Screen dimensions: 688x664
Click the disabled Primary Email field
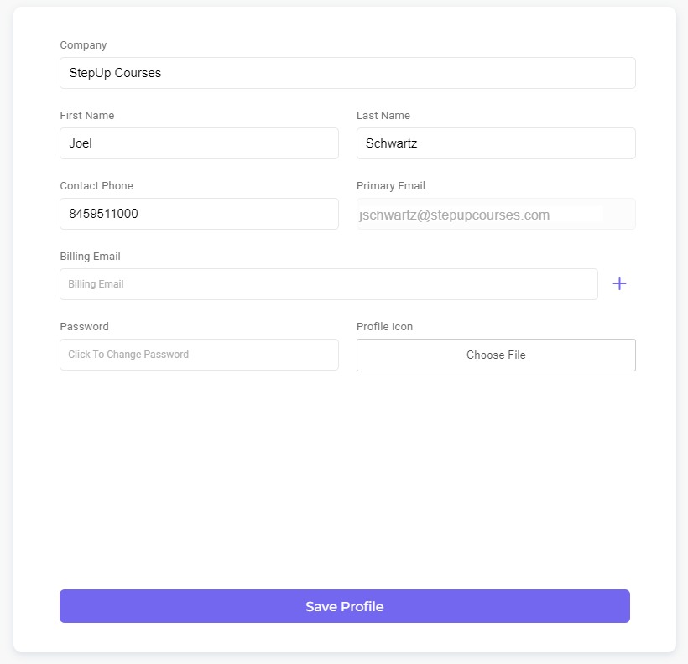(496, 214)
